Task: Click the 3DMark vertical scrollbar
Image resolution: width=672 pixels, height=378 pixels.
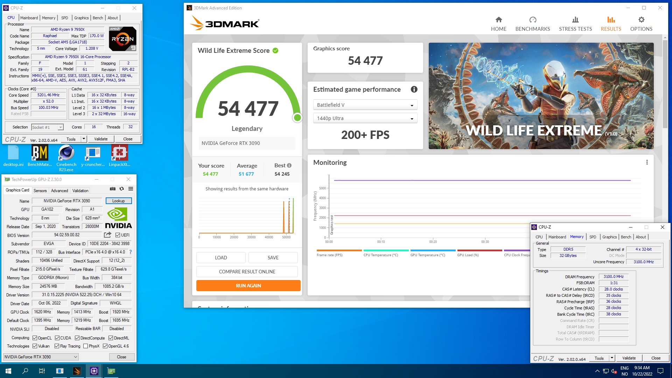Action: [666, 84]
